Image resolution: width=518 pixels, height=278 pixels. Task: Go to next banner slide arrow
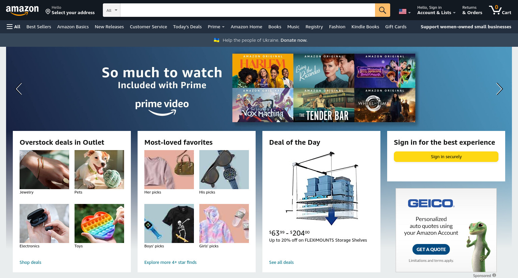pos(499,89)
